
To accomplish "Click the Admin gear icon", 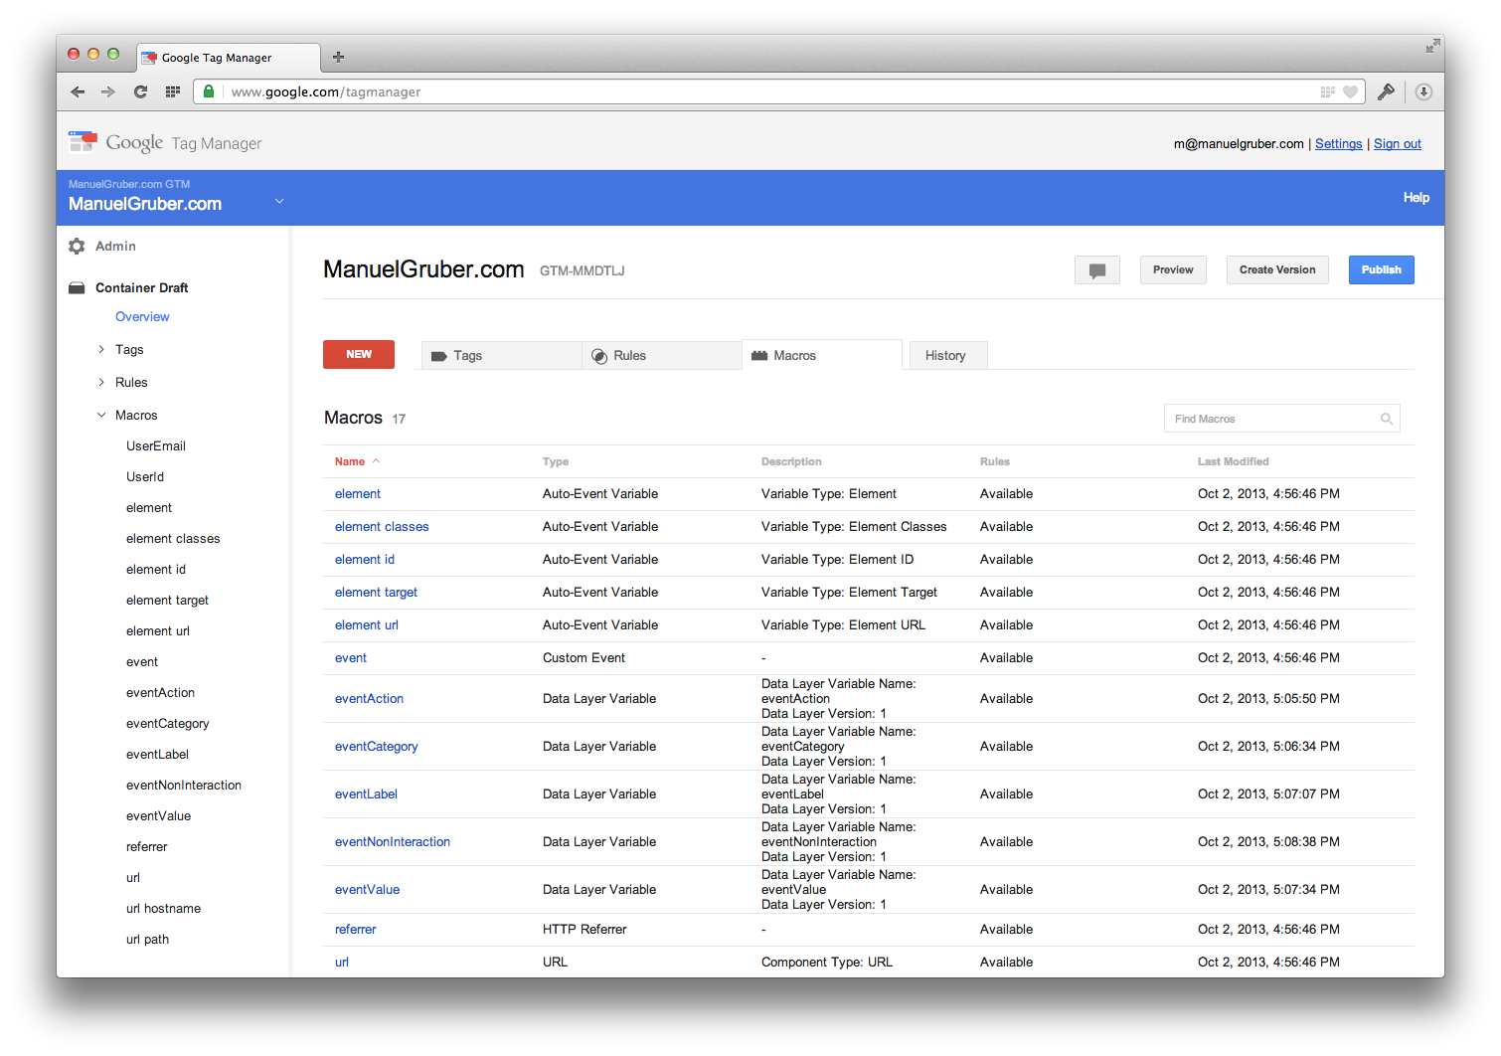I will point(77,246).
